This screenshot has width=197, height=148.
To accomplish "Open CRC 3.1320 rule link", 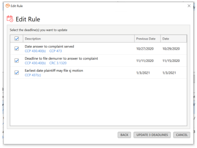I will click(x=58, y=63).
